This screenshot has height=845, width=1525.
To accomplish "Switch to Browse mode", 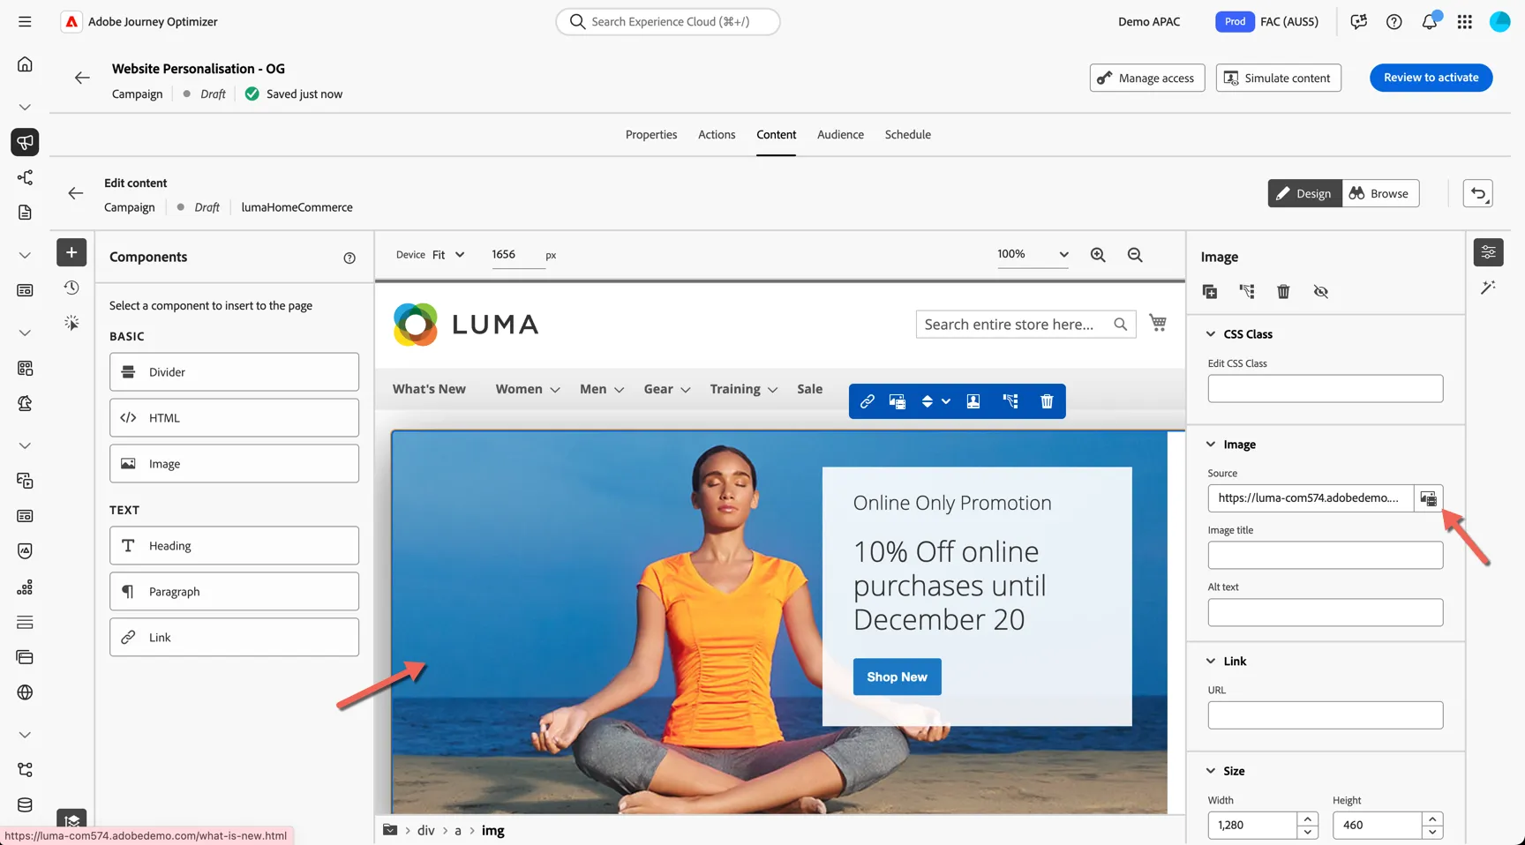I will (x=1380, y=193).
